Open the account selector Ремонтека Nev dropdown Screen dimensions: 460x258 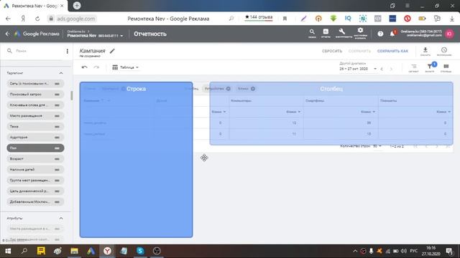tap(95, 35)
